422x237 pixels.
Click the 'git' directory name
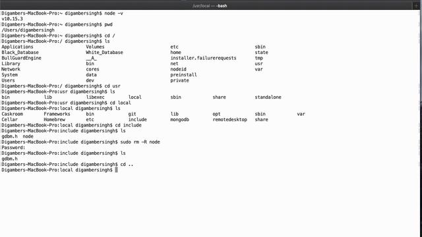tap(132, 114)
